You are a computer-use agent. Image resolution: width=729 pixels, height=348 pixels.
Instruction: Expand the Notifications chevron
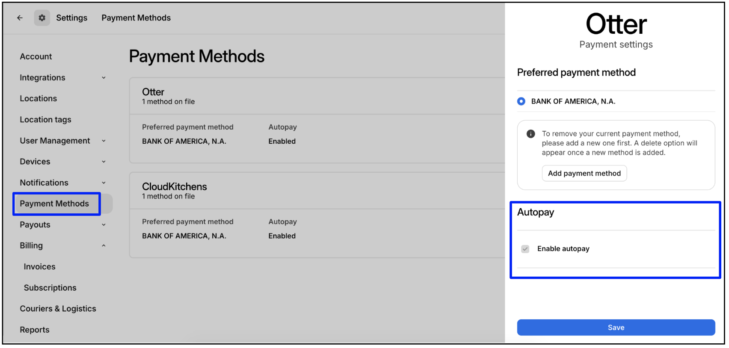click(x=104, y=183)
